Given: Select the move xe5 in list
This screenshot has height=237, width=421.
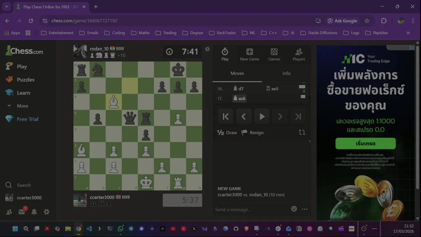Looking at the screenshot, I should point(272,89).
